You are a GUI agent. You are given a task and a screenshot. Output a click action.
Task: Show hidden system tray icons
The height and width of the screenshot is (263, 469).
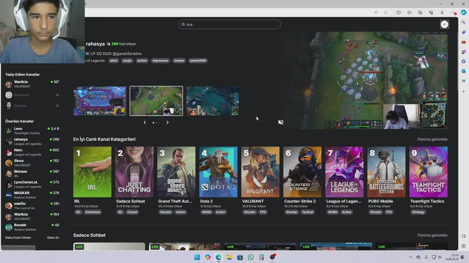(410, 257)
